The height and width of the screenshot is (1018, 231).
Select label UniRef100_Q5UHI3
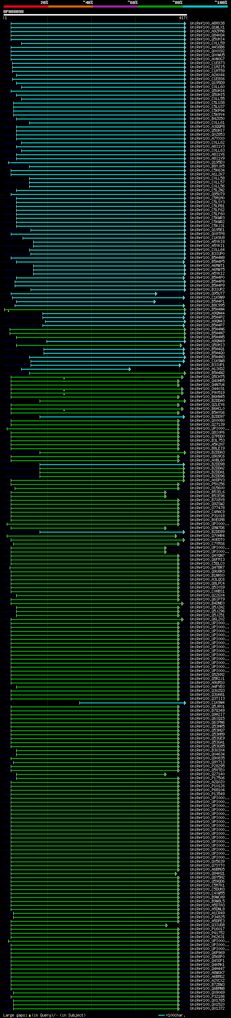click(x=207, y=345)
